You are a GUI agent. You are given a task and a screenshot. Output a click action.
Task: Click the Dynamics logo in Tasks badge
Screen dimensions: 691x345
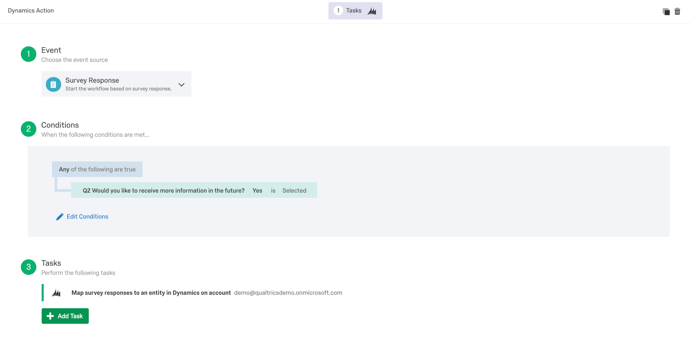[372, 11]
